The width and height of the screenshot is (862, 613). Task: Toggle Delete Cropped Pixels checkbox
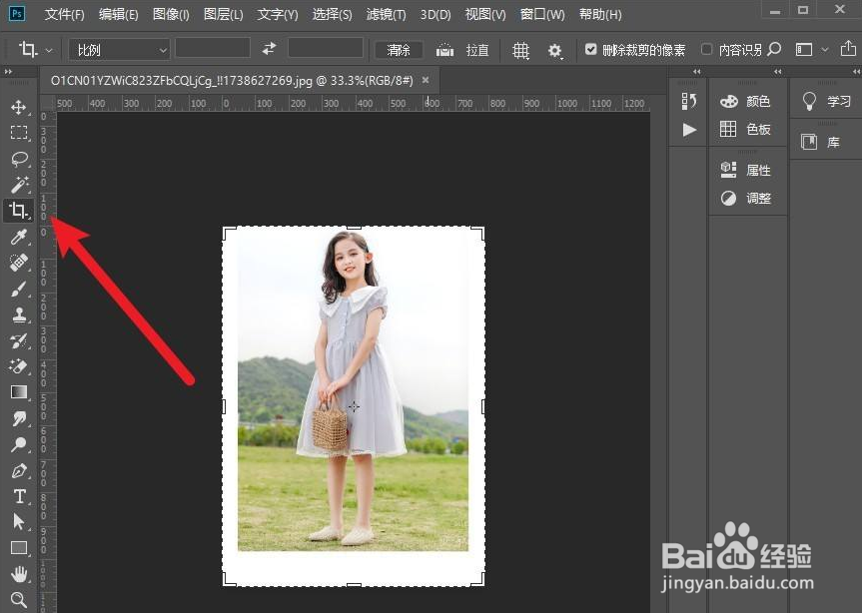coord(590,50)
